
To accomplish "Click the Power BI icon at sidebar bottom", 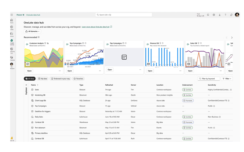I will pyautogui.click(x=12, y=139).
